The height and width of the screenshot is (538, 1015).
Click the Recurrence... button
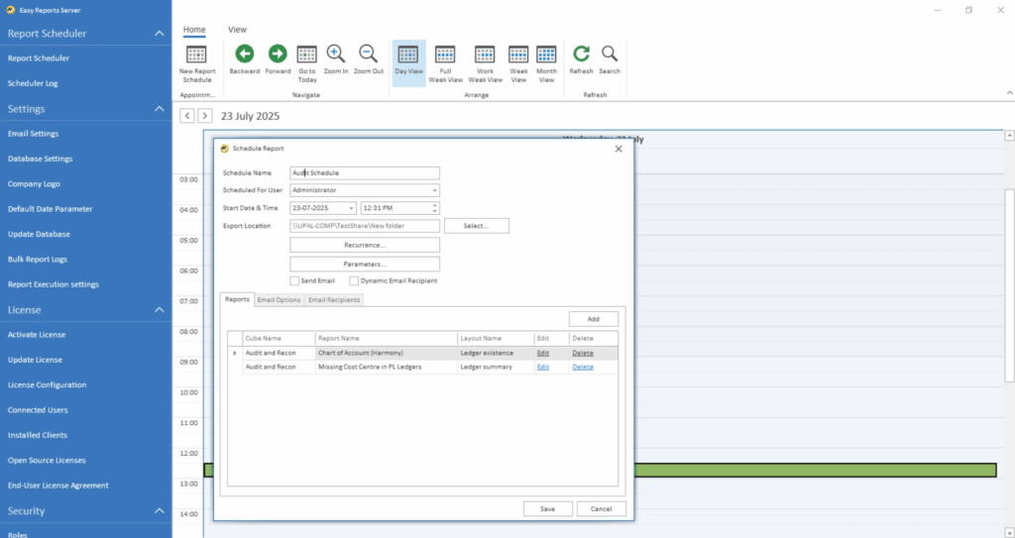[365, 246]
